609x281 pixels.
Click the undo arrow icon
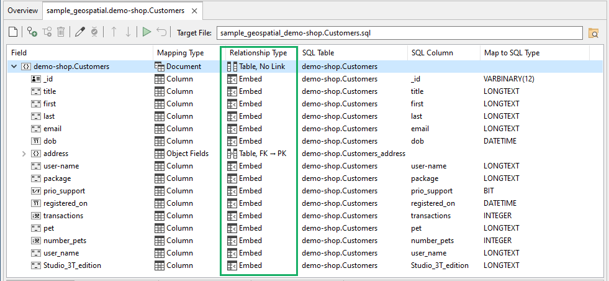pos(161,32)
